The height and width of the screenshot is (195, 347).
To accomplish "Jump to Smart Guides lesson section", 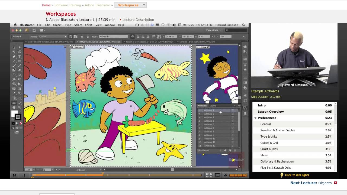I will coord(269,149).
